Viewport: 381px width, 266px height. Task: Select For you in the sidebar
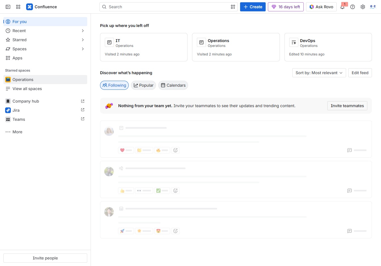click(x=45, y=22)
